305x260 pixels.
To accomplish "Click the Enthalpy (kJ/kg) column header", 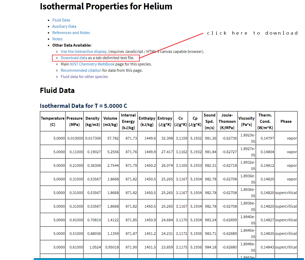I will (147, 121).
